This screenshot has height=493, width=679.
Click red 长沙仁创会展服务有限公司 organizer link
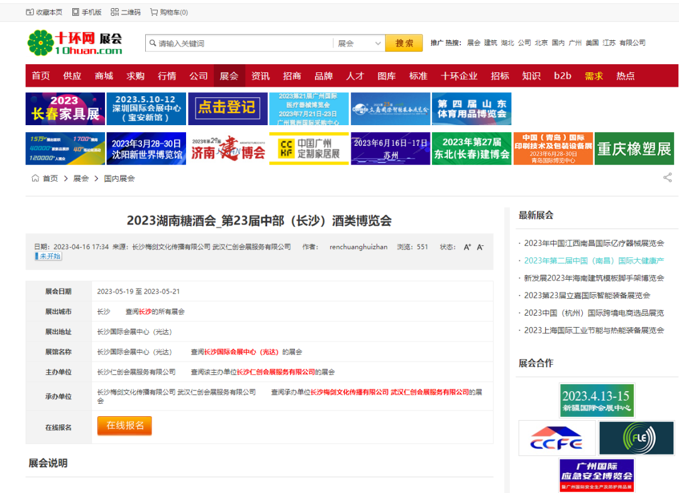point(276,372)
